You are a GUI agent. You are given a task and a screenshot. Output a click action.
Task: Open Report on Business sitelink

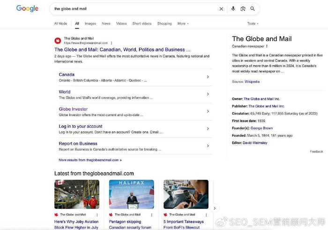tap(78, 143)
